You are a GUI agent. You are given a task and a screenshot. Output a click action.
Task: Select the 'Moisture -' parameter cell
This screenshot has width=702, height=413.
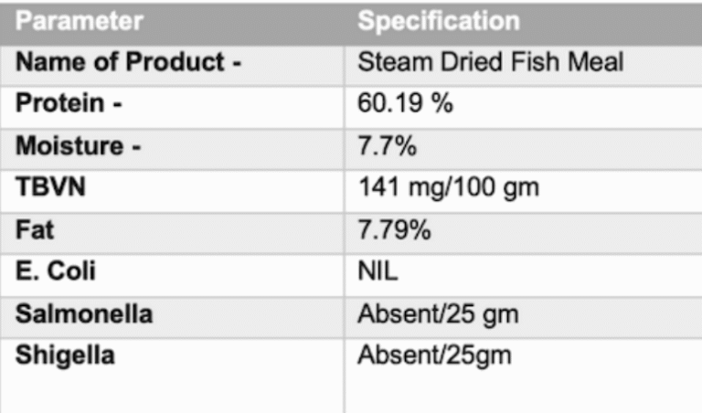point(79,146)
